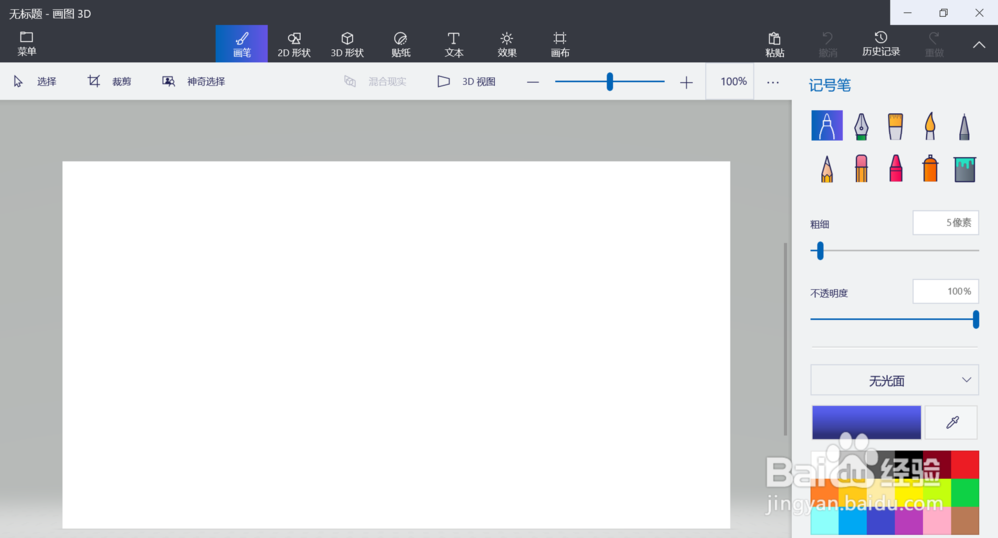
Task: Open the more options ellipsis menu
Action: [x=773, y=82]
